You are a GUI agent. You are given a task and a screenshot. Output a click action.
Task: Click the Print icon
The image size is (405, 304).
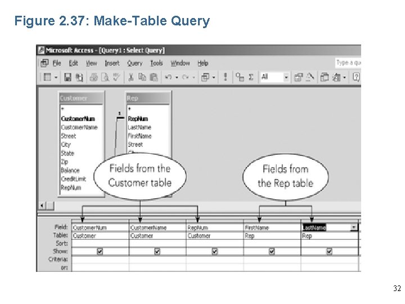click(93, 77)
